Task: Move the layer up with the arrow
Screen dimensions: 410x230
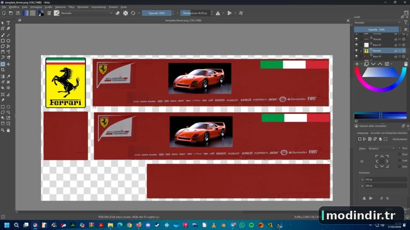Action: click(380, 64)
